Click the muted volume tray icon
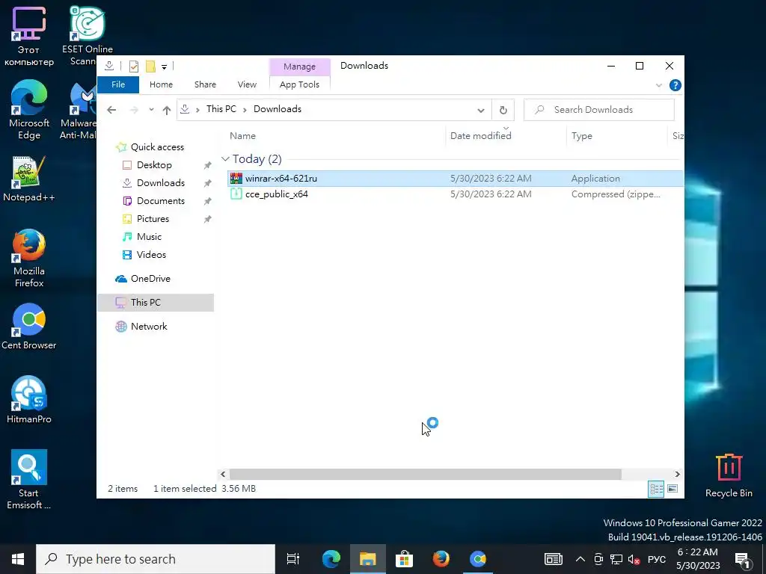 [x=634, y=559]
